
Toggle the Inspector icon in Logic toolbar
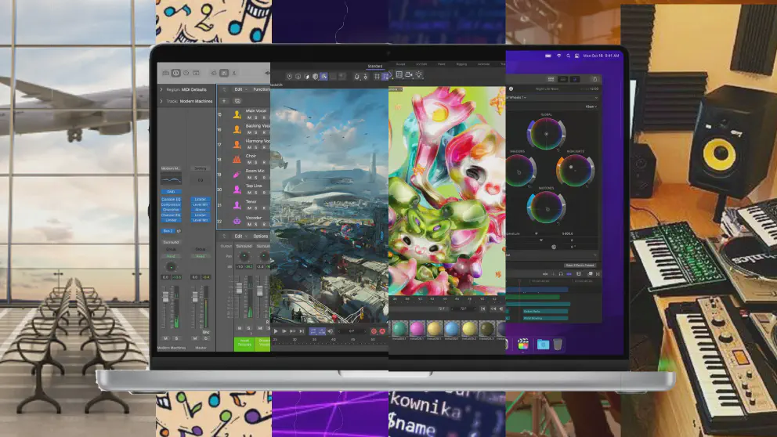tap(175, 73)
